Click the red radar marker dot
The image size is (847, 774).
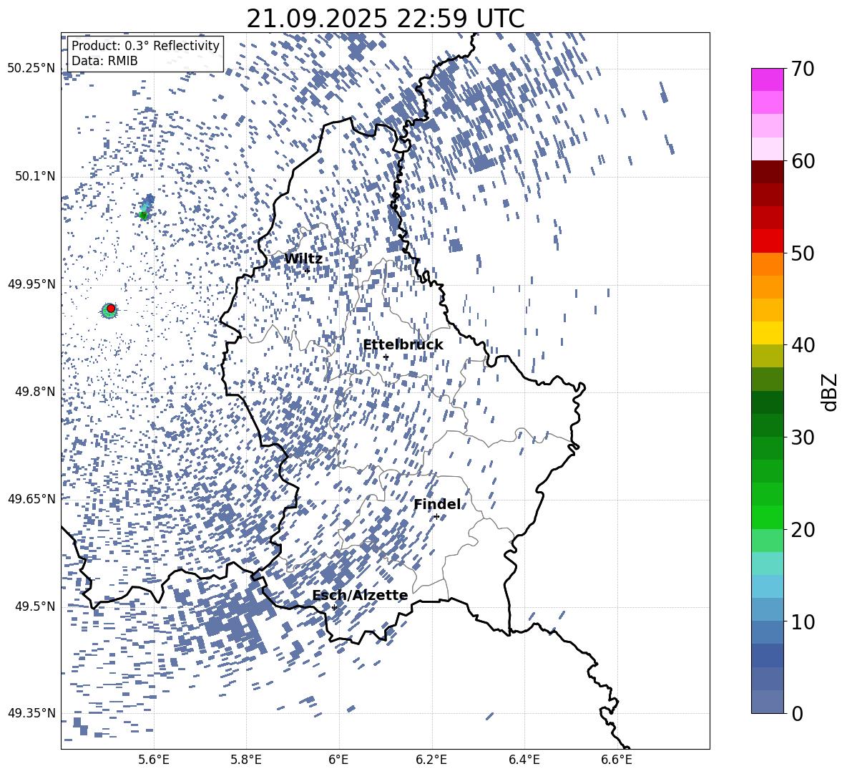(111, 308)
